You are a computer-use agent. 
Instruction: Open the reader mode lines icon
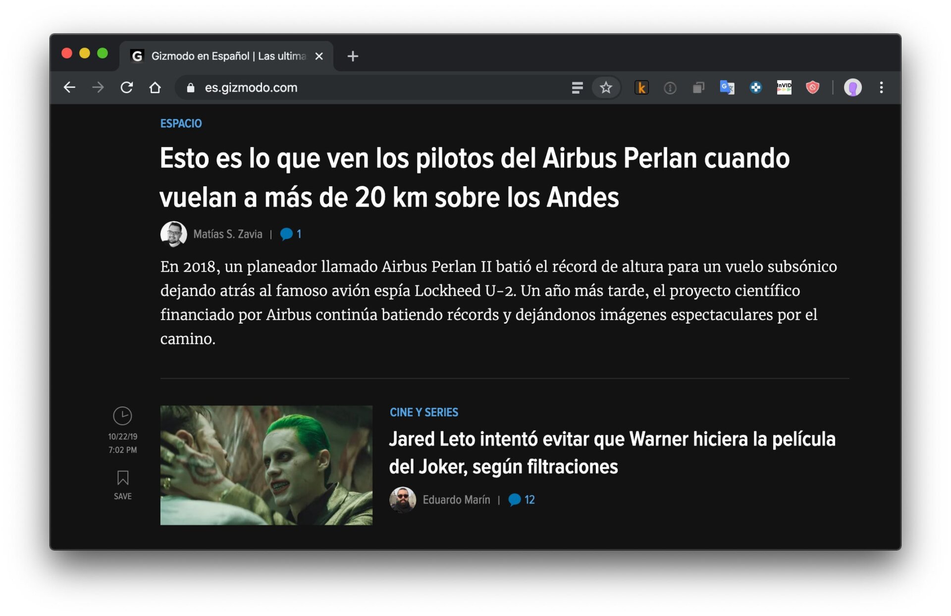tap(577, 88)
